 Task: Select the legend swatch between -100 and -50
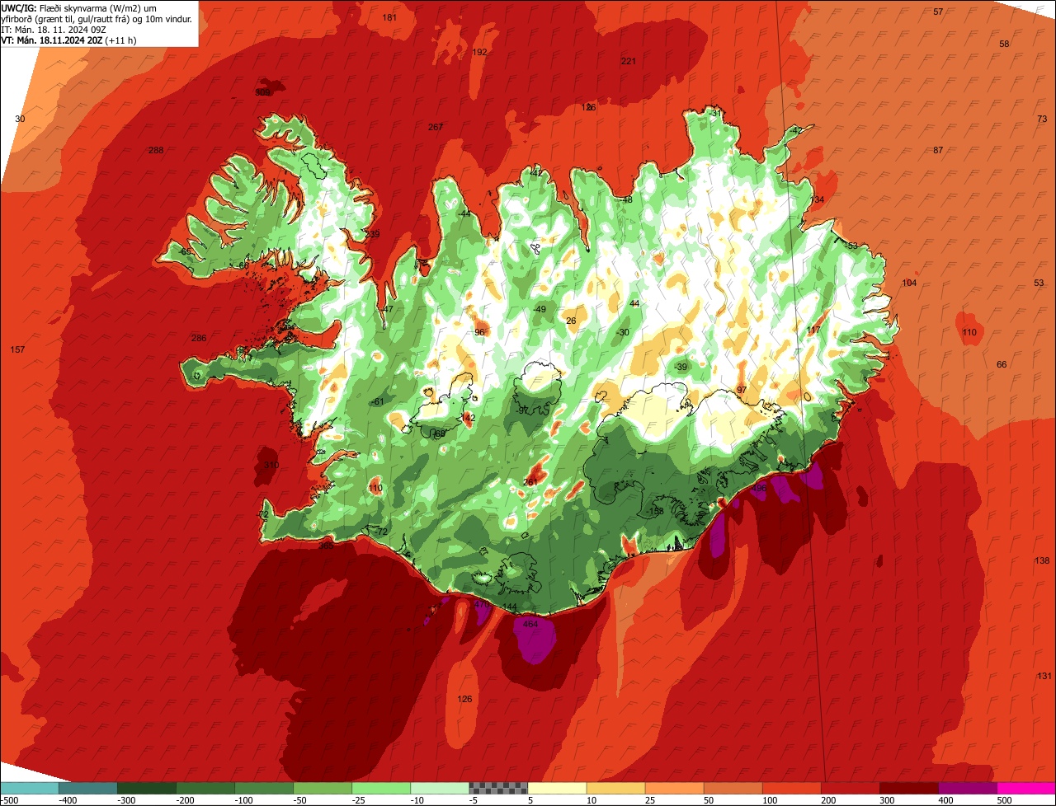[263, 788]
